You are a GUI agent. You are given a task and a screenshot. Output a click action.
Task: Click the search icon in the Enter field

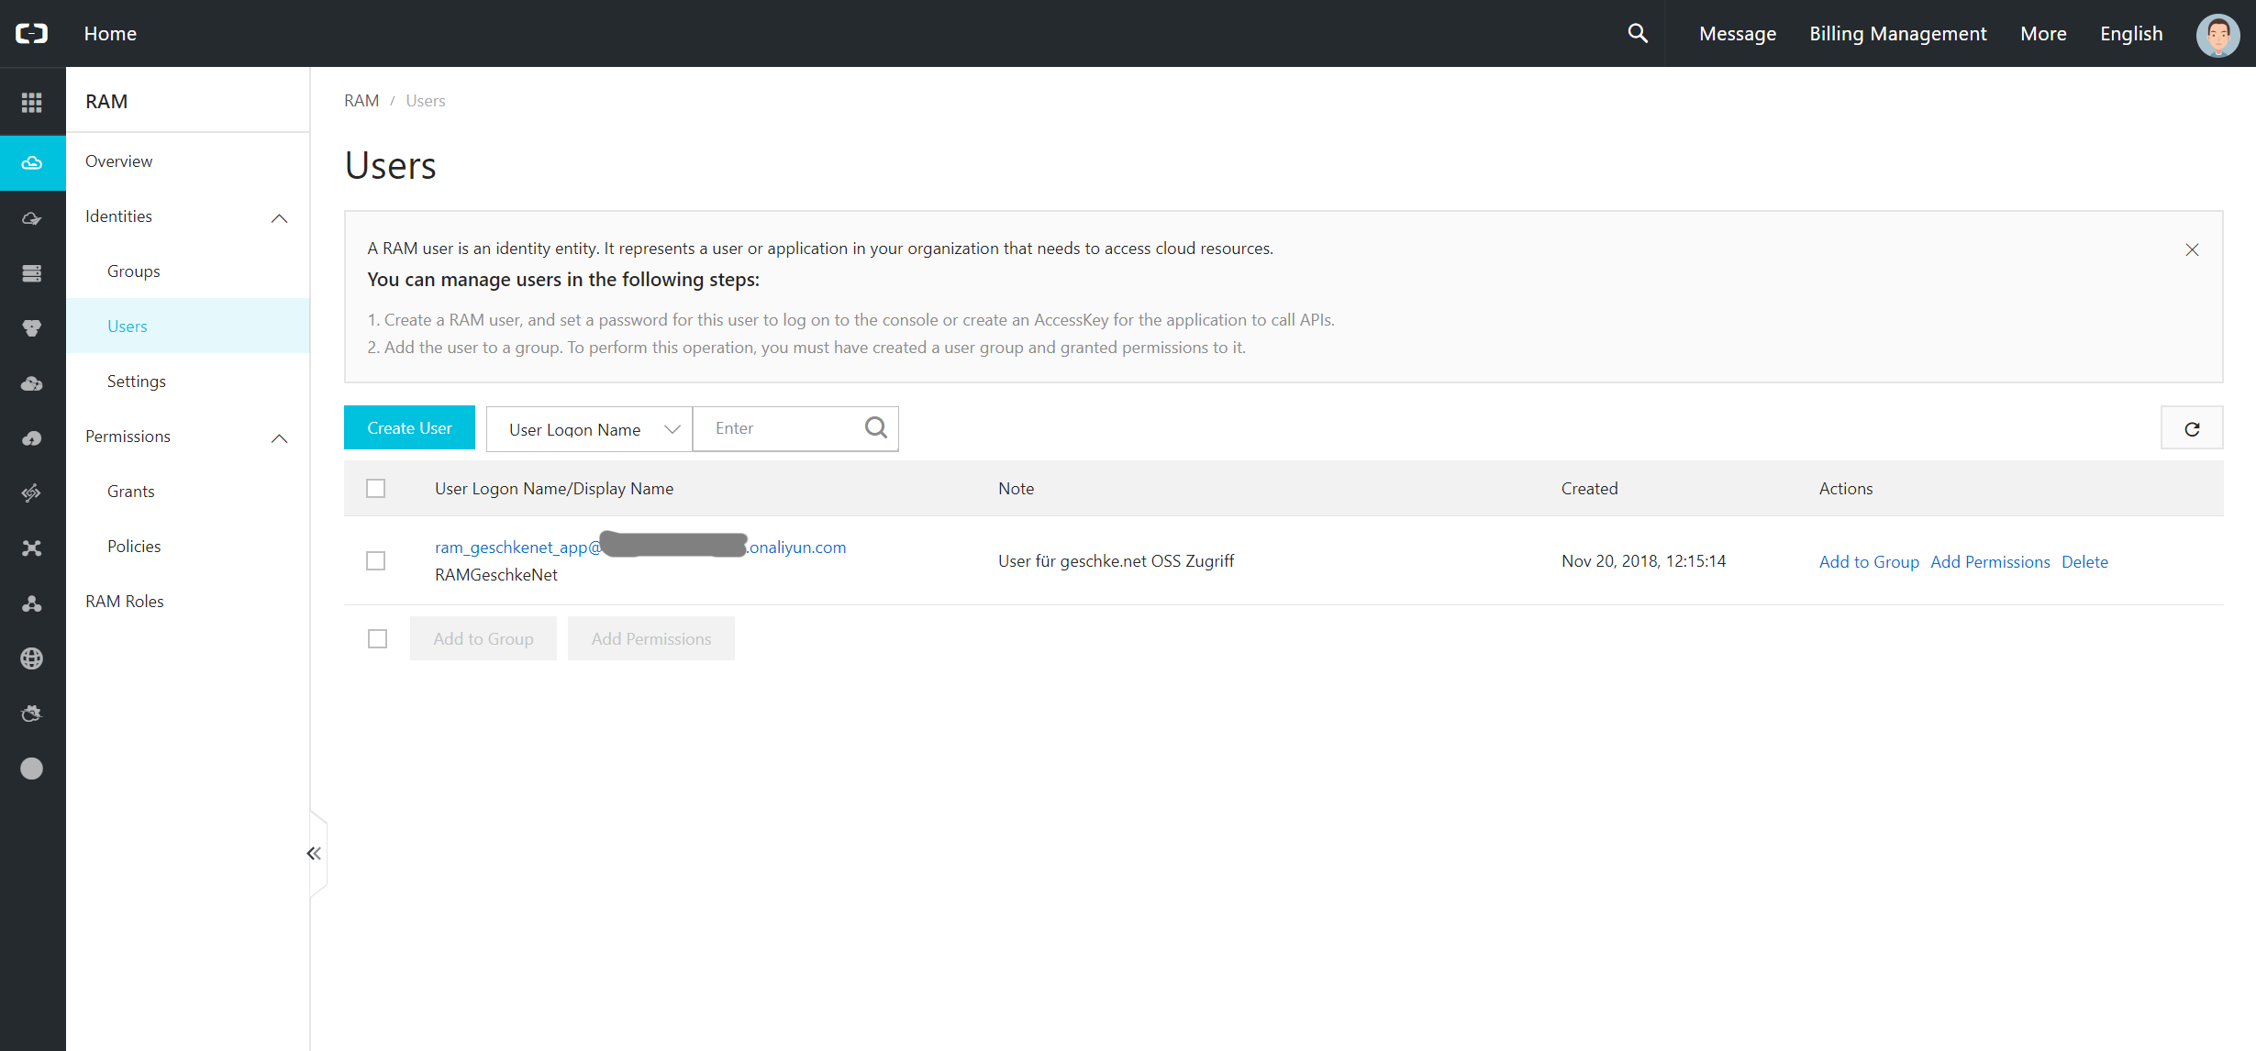tap(876, 427)
